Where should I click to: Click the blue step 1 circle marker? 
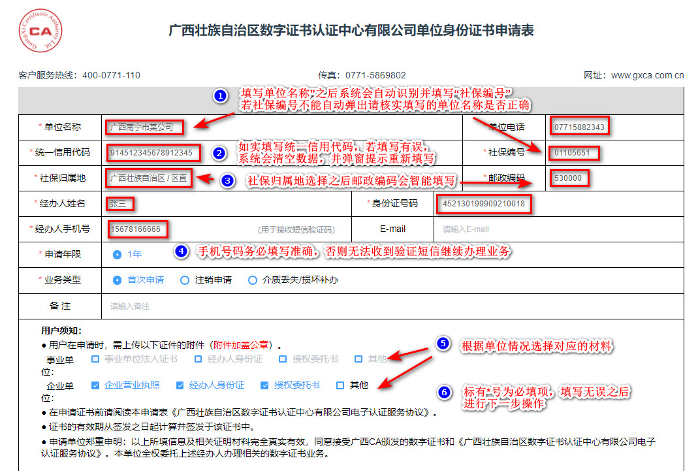[x=221, y=95]
